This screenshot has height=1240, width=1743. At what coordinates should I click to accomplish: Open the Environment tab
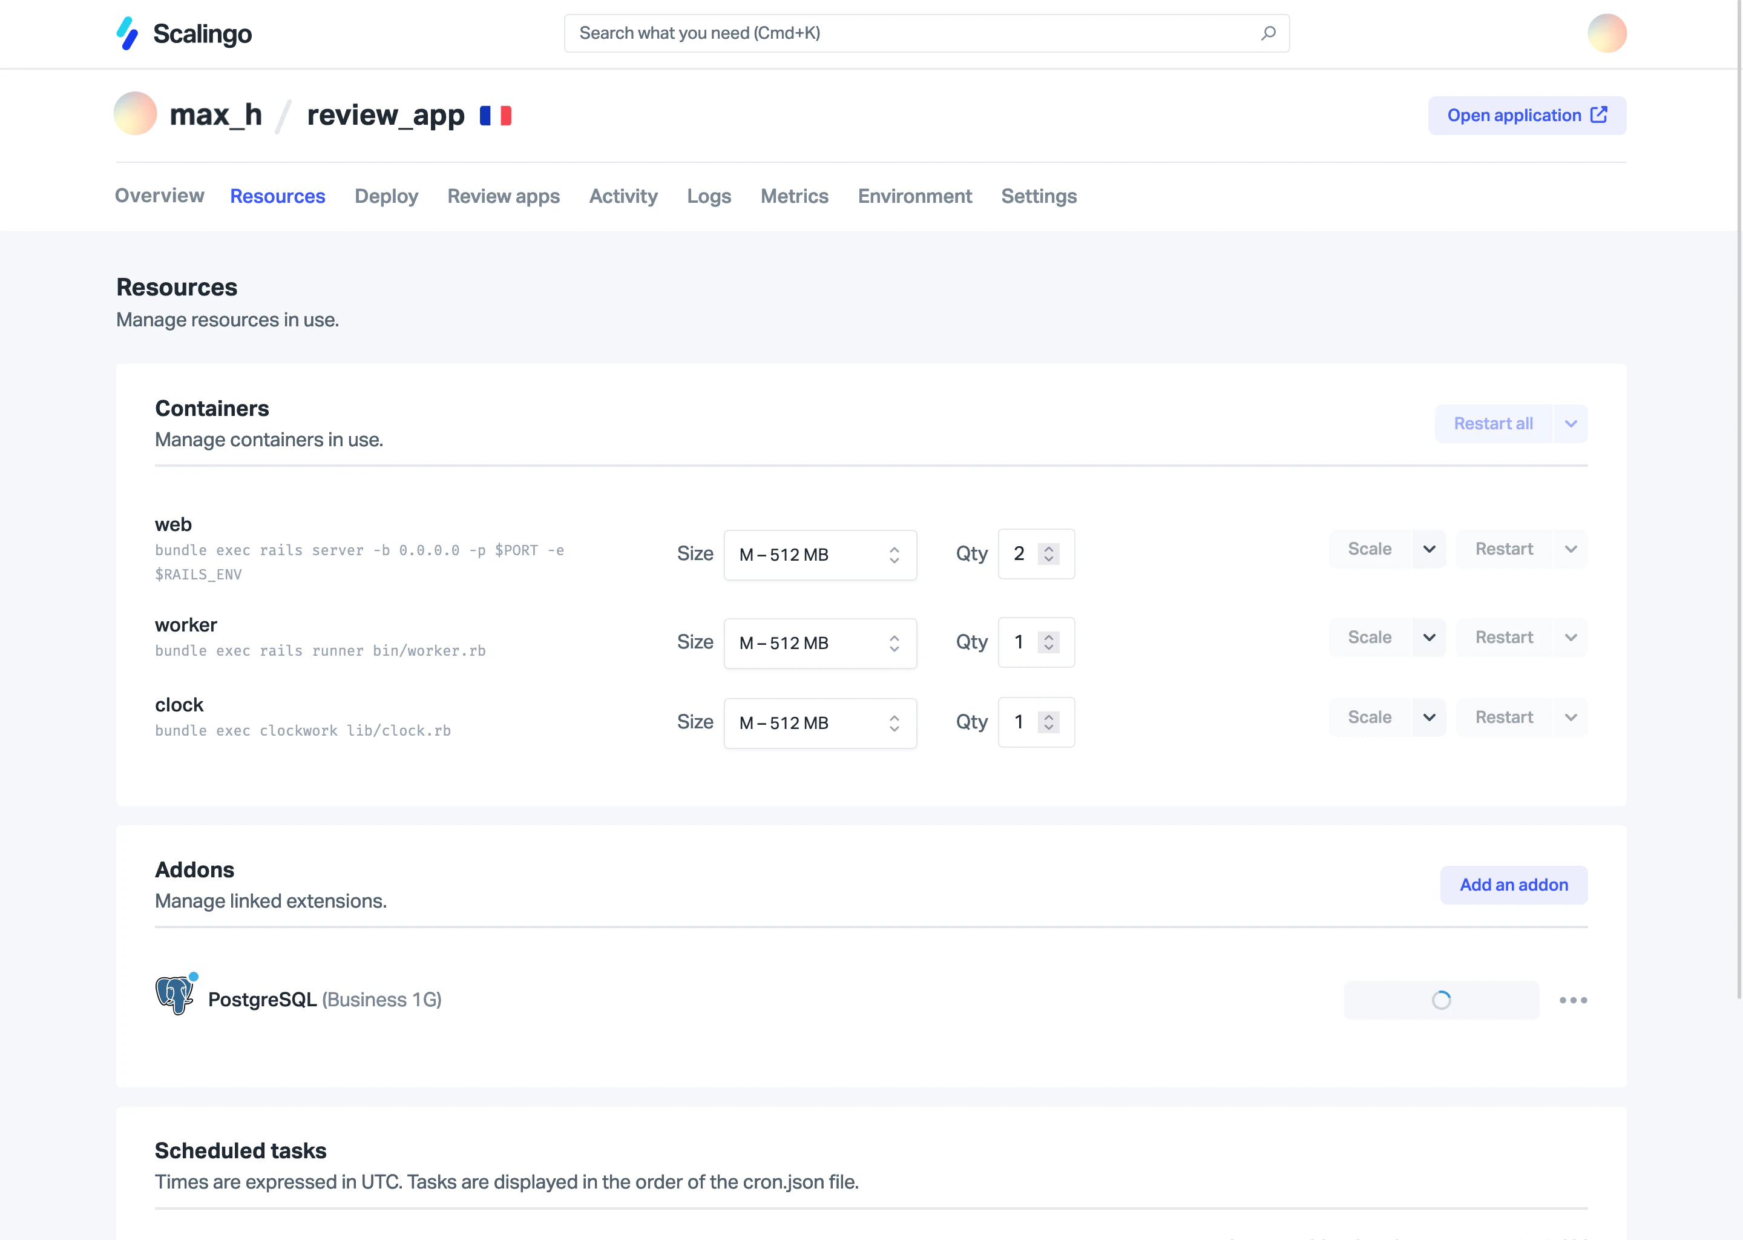914,196
